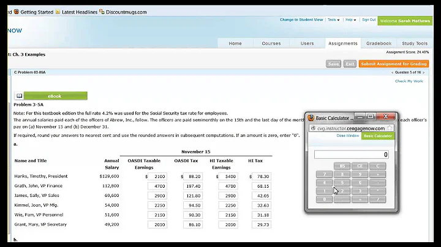The height and width of the screenshot is (247, 441).
Task: Click the calculator CE key
Action: click(360, 166)
